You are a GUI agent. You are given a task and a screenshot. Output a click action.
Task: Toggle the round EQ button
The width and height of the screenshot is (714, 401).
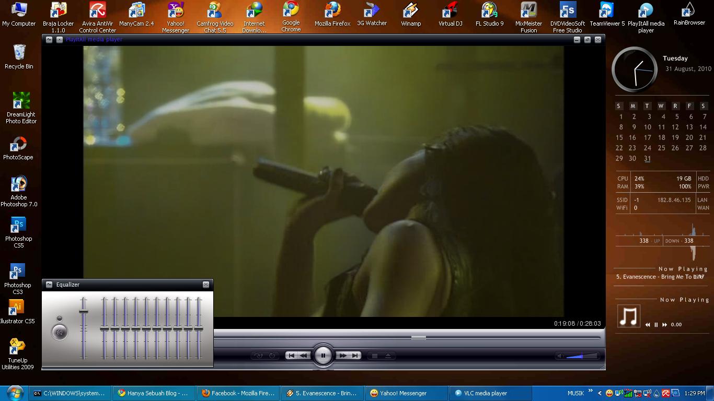tap(60, 332)
